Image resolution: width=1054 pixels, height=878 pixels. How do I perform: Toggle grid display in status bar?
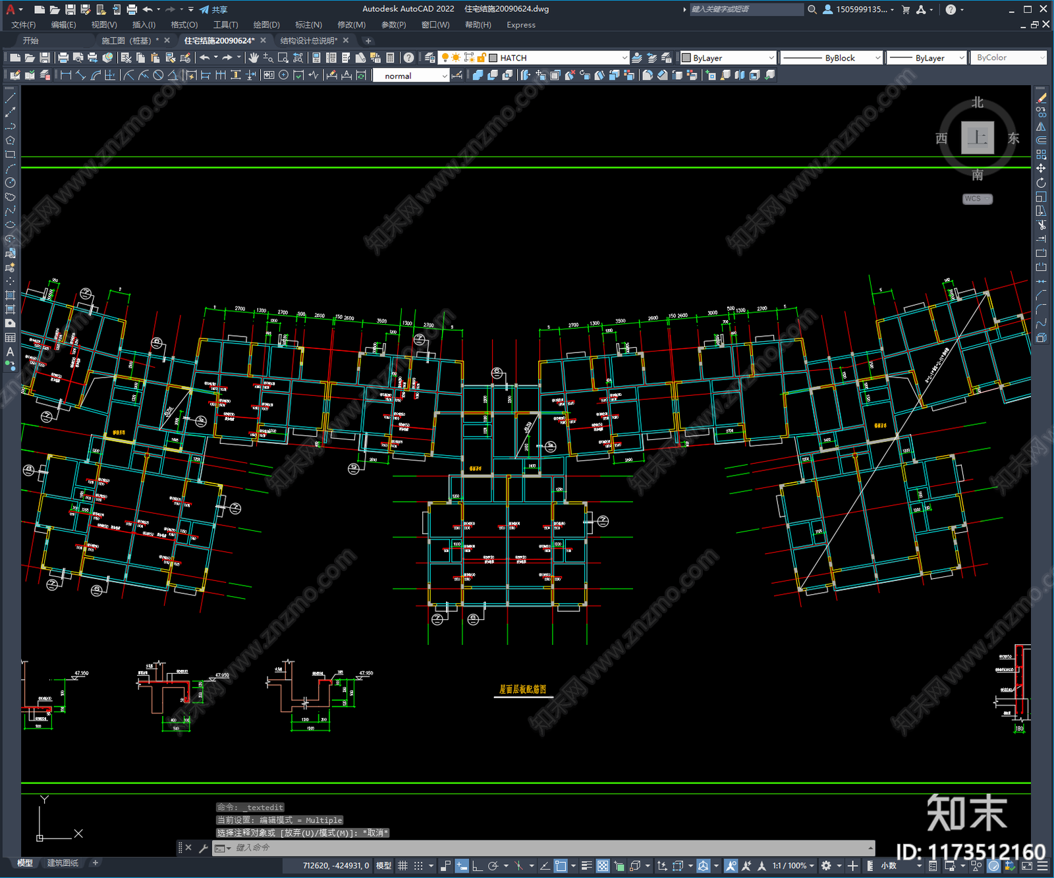pos(402,865)
